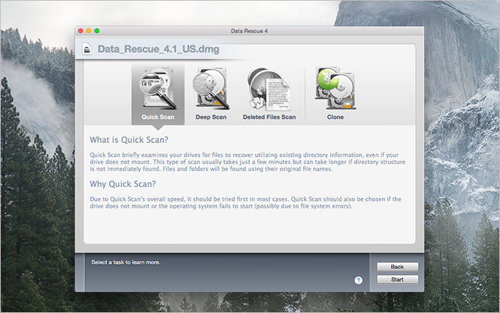Click the 'Why Quick Scan?' heading

(123, 184)
